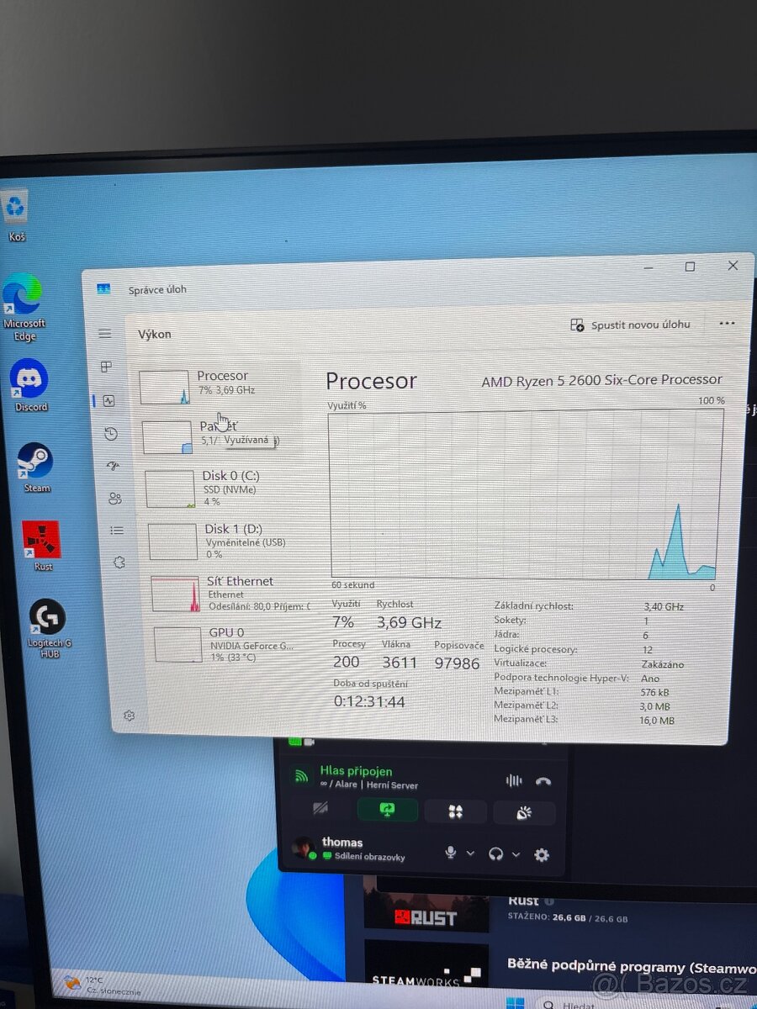Toggle Discord microphone mute
Image resolution: width=757 pixels, height=1009 pixels.
click(x=451, y=853)
